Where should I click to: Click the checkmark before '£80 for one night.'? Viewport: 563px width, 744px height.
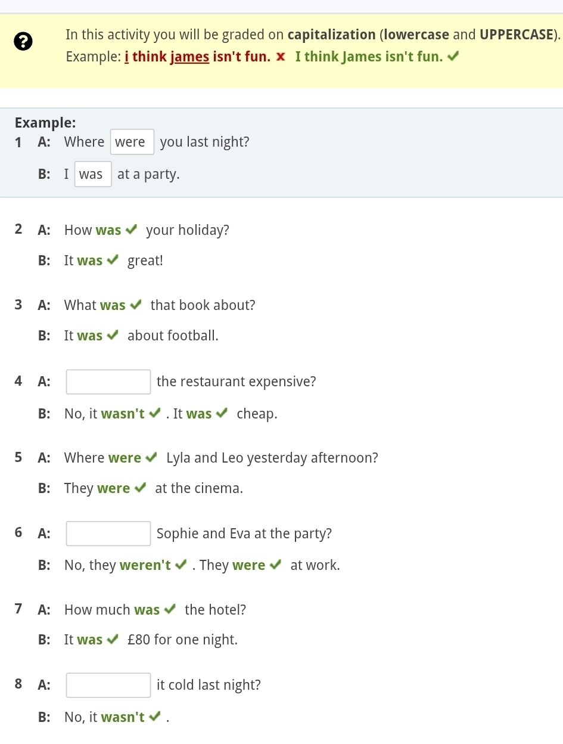[x=113, y=640]
